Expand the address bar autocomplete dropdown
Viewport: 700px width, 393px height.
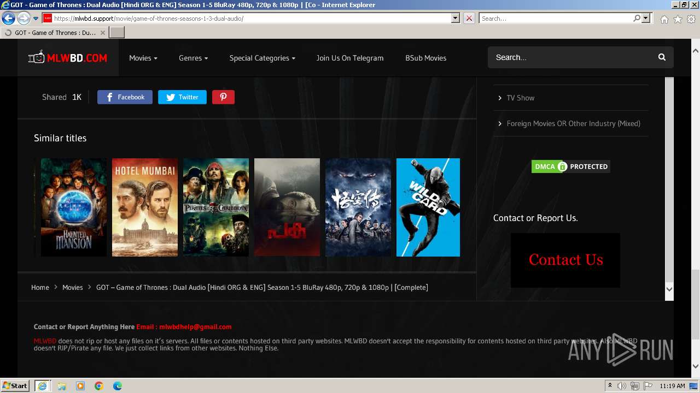455,19
